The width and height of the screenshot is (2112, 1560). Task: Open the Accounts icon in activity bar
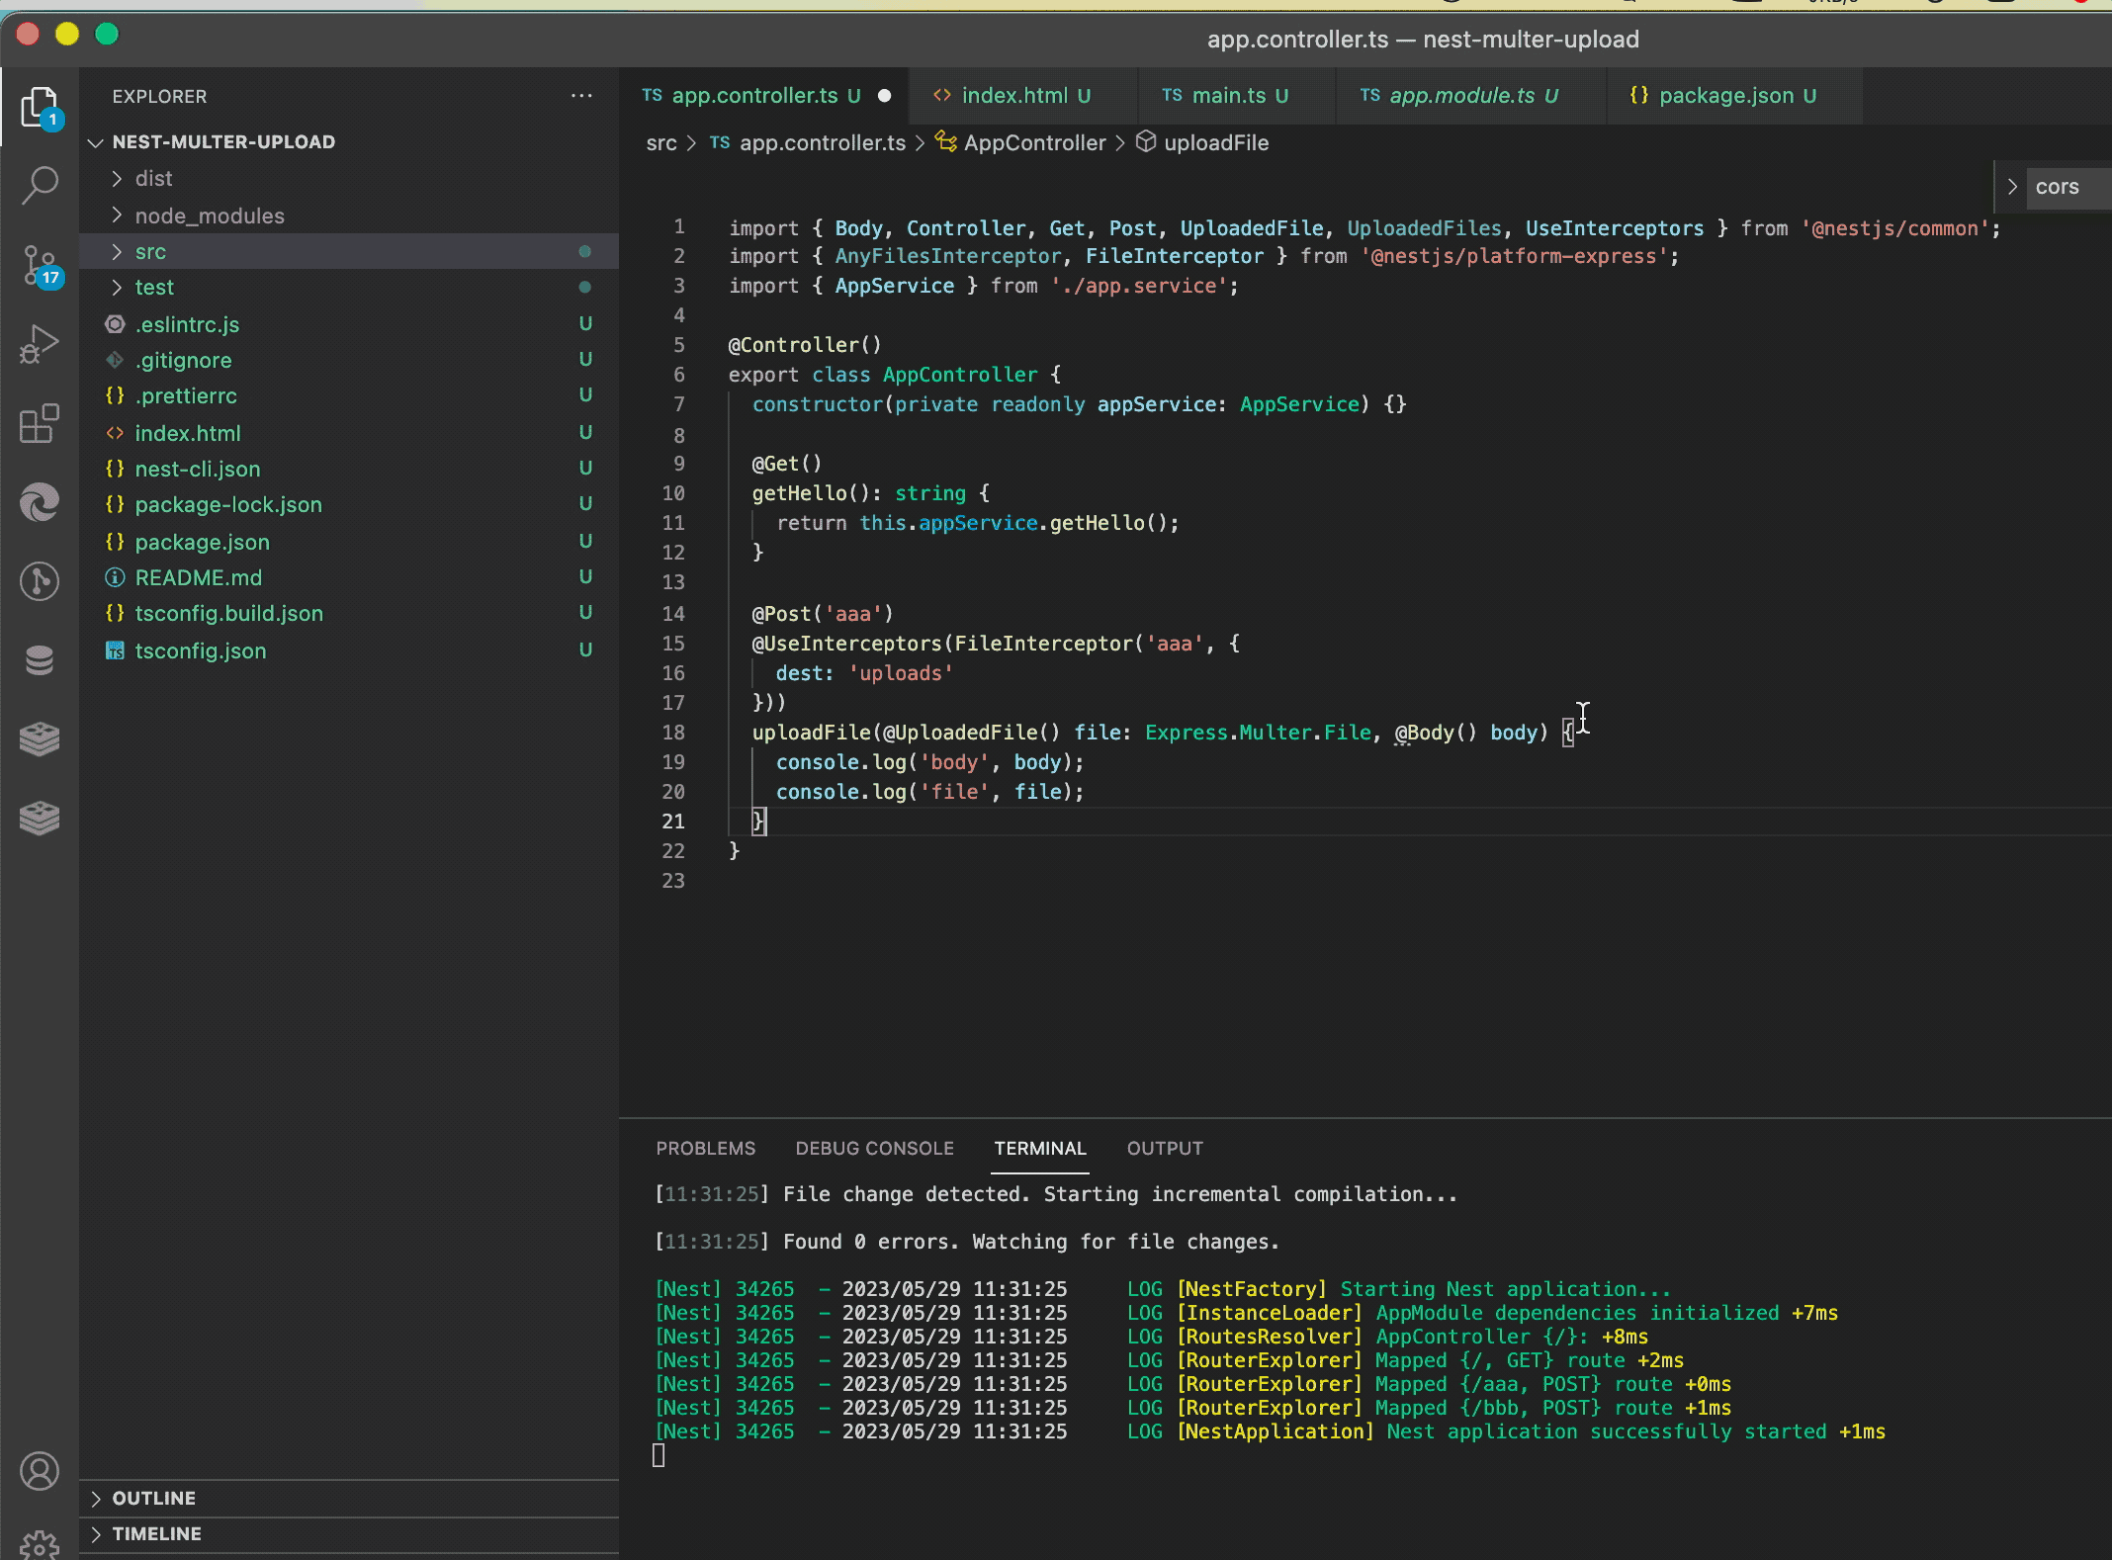point(40,1471)
